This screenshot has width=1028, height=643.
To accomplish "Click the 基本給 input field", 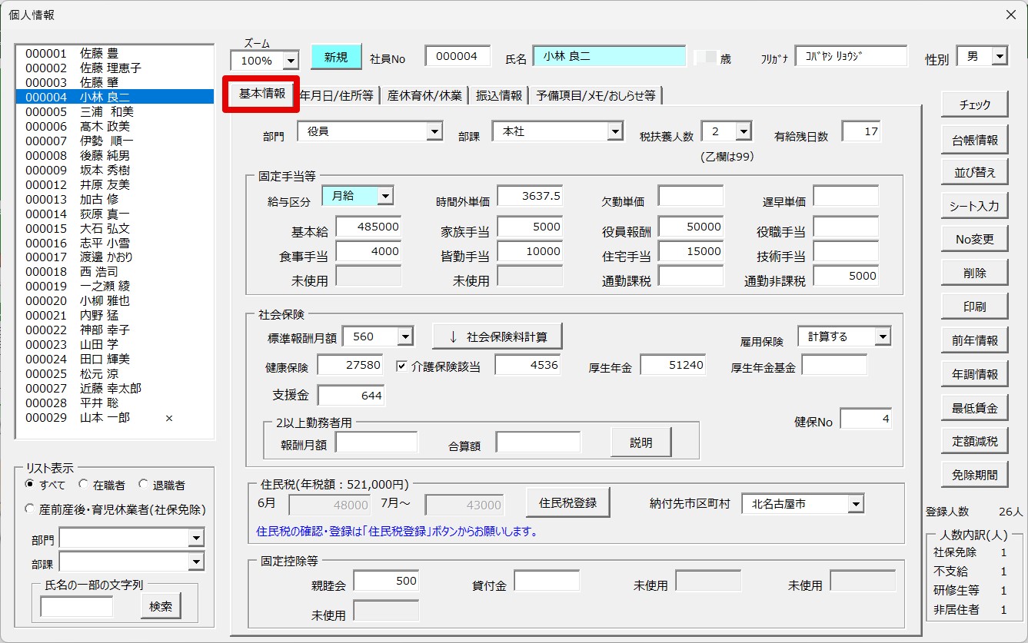I will pyautogui.click(x=368, y=227).
